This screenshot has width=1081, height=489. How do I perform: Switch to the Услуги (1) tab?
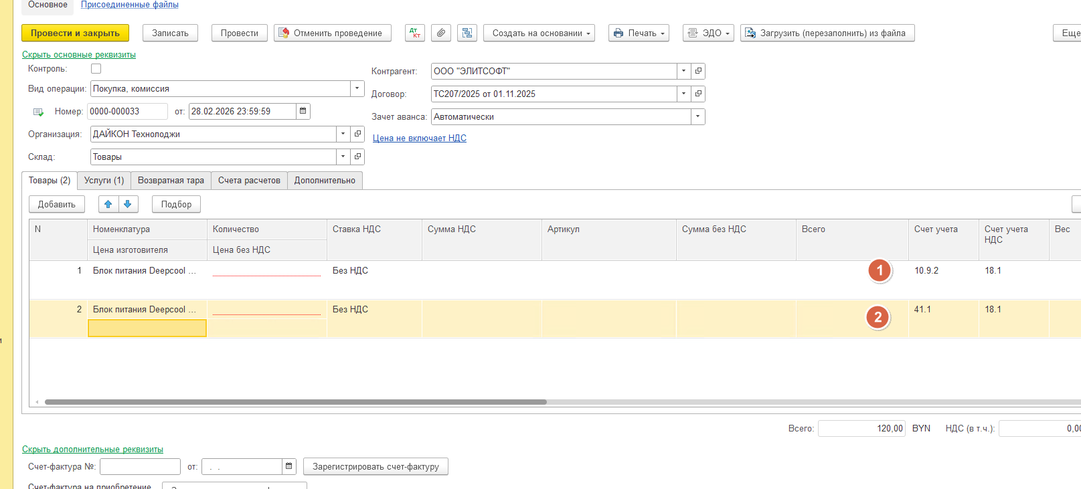pyautogui.click(x=104, y=181)
